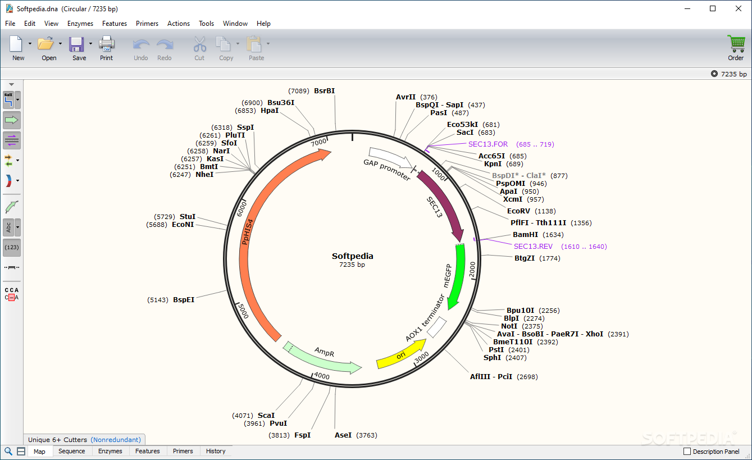Click the Paste clipboard icon
Viewport: 752px width, 460px height.
click(254, 44)
